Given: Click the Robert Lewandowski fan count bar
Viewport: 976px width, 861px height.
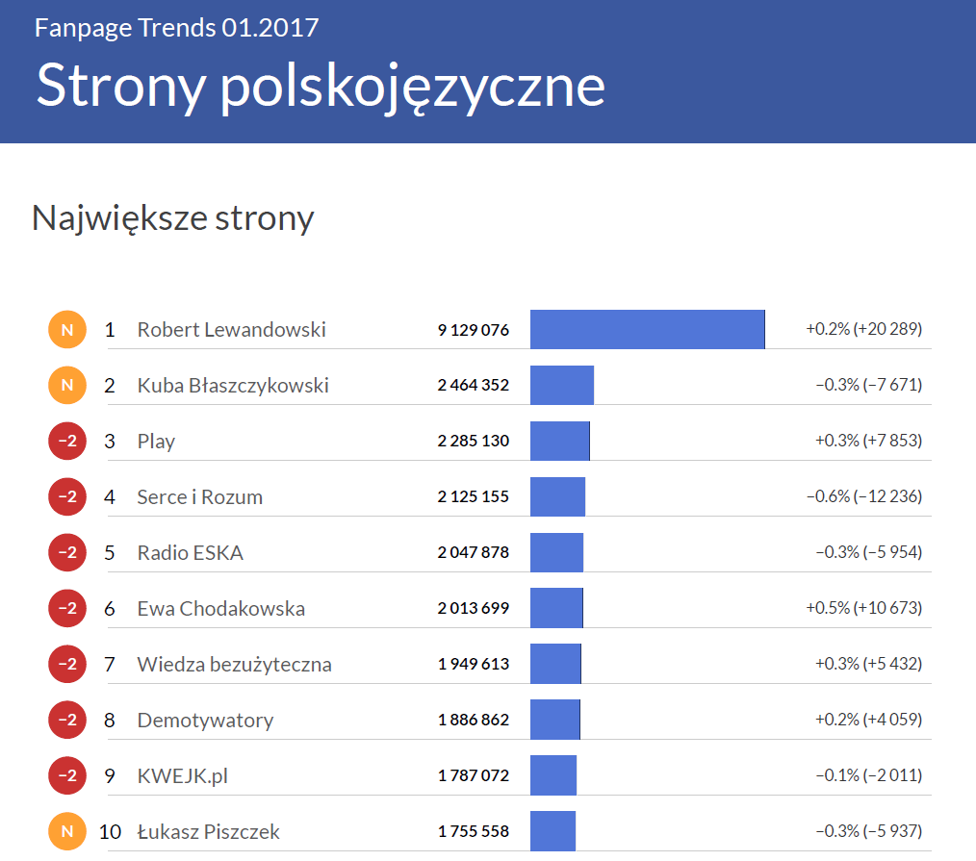Looking at the screenshot, I should point(647,330).
